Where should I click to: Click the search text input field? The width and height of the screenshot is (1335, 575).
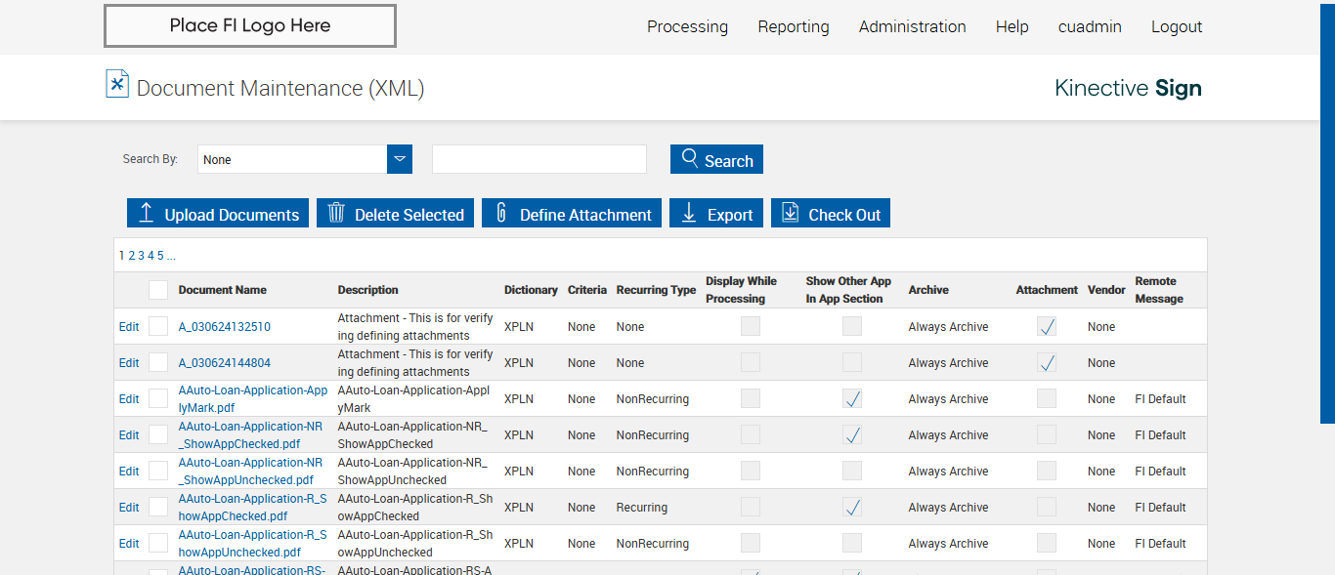point(539,159)
